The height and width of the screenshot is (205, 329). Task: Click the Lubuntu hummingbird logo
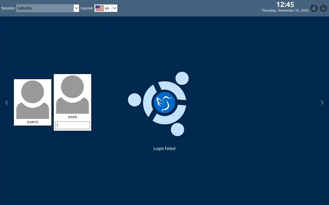tap(164, 102)
